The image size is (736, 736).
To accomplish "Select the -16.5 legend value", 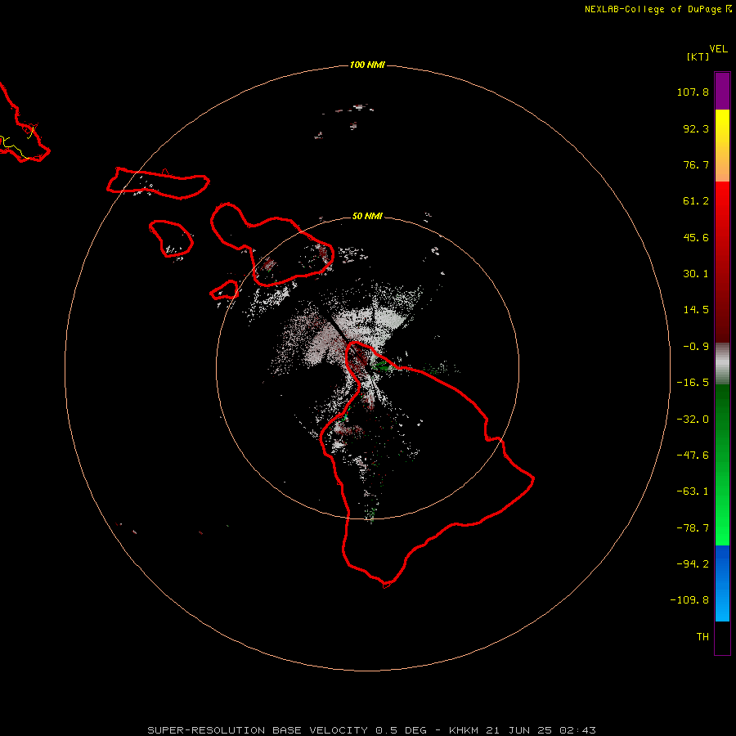I will coord(693,383).
